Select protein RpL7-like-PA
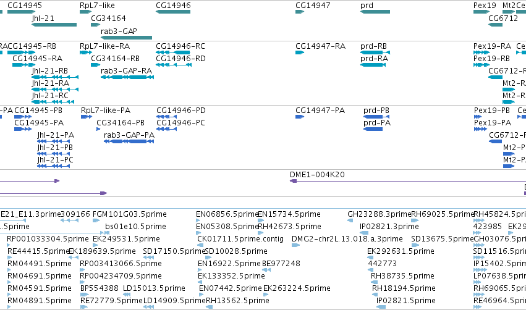526x310 pixels. pyautogui.click(x=87, y=117)
